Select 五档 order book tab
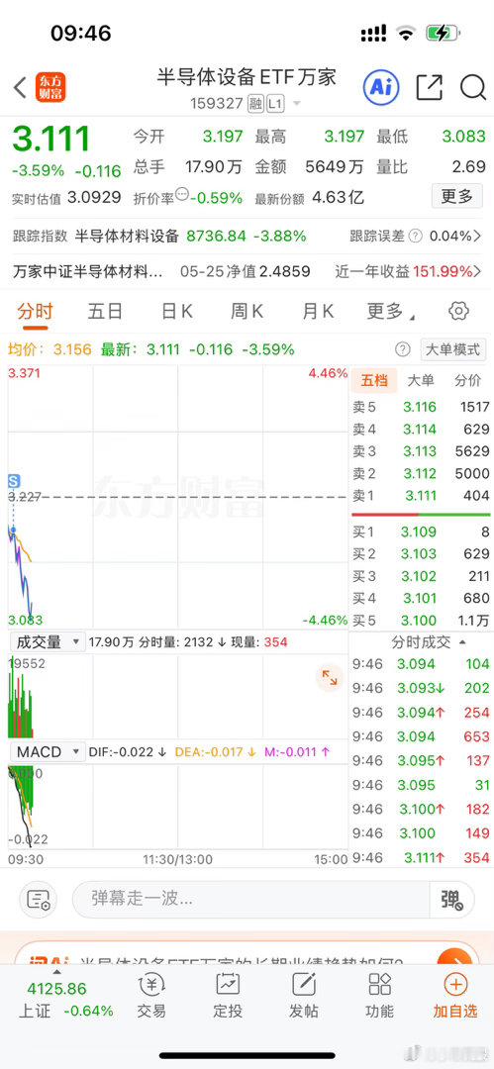This screenshot has width=494, height=1069. [x=373, y=380]
